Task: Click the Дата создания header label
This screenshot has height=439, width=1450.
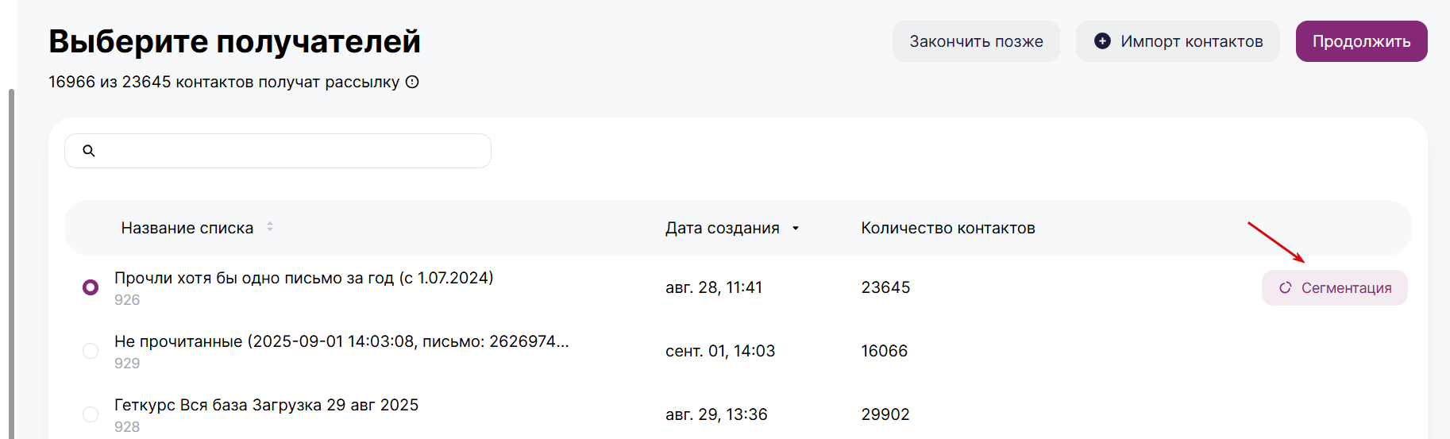Action: coord(722,228)
